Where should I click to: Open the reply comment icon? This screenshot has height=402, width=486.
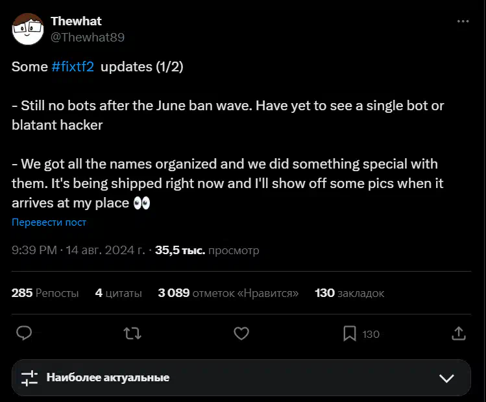click(24, 333)
